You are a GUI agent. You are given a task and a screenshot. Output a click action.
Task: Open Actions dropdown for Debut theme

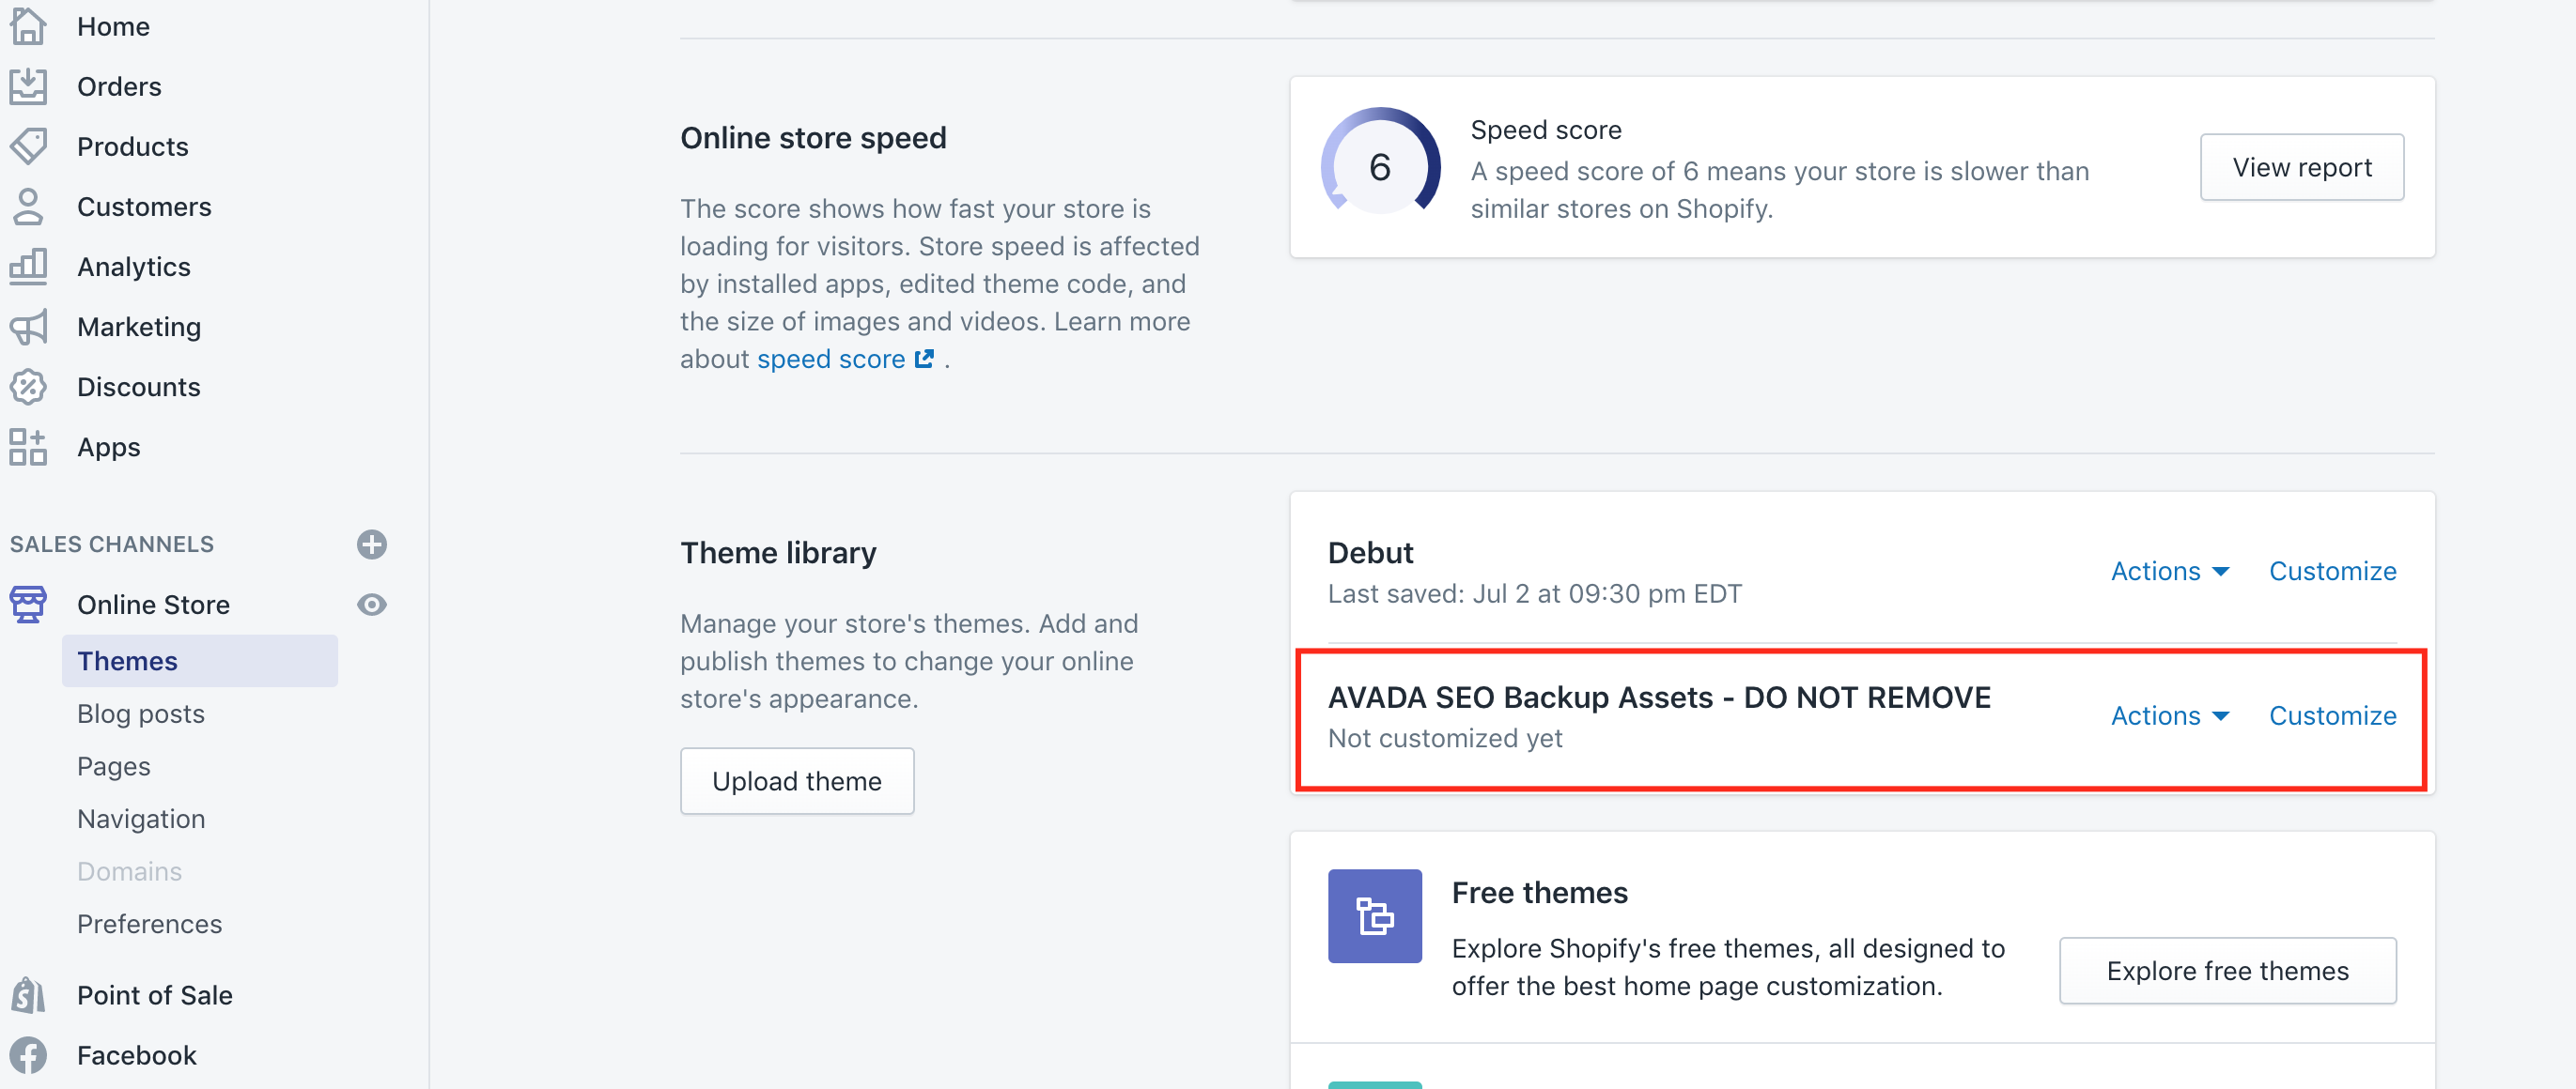[x=2169, y=572]
